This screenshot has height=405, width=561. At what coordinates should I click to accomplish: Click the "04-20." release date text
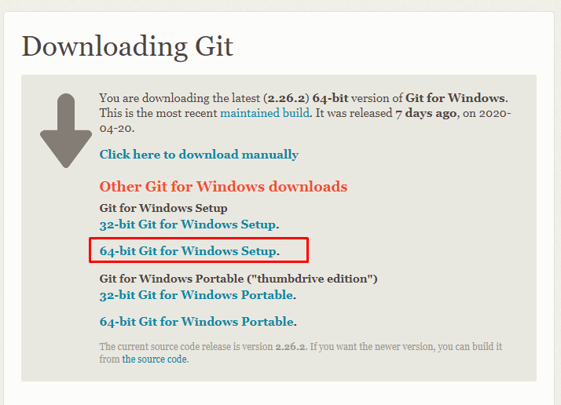[117, 128]
